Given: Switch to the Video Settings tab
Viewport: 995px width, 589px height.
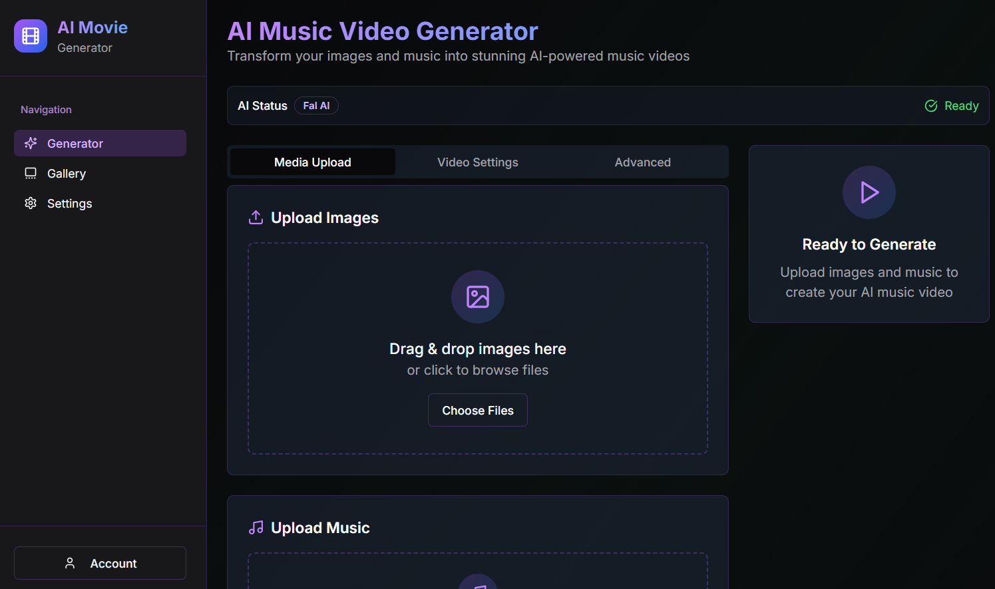Looking at the screenshot, I should [477, 162].
